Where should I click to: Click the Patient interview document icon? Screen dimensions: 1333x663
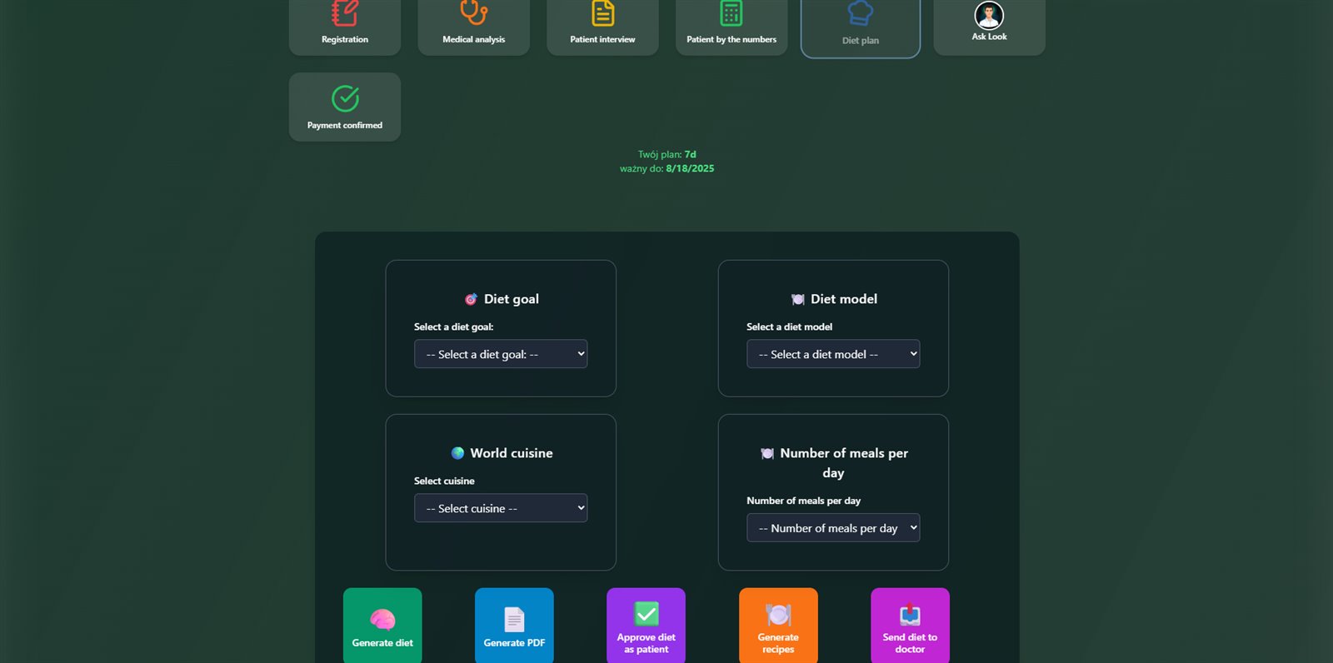(602, 12)
